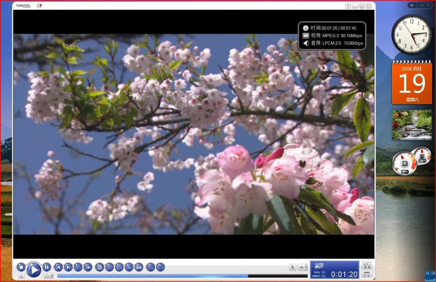Click the playback progress seek bar
The image size is (436, 282).
(x=182, y=276)
